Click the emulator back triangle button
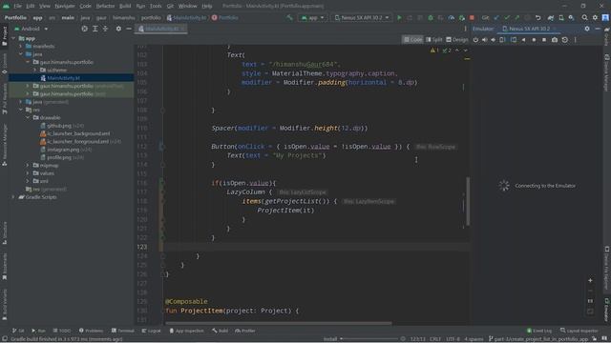 coord(524,40)
